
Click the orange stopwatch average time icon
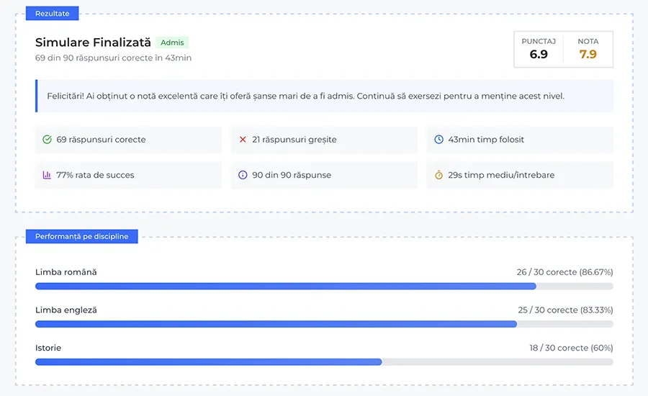[x=439, y=175]
